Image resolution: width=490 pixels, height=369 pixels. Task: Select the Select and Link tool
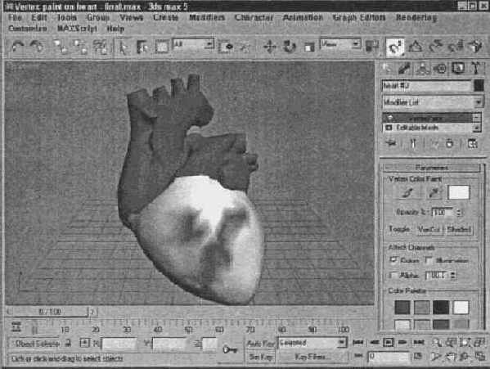point(60,47)
